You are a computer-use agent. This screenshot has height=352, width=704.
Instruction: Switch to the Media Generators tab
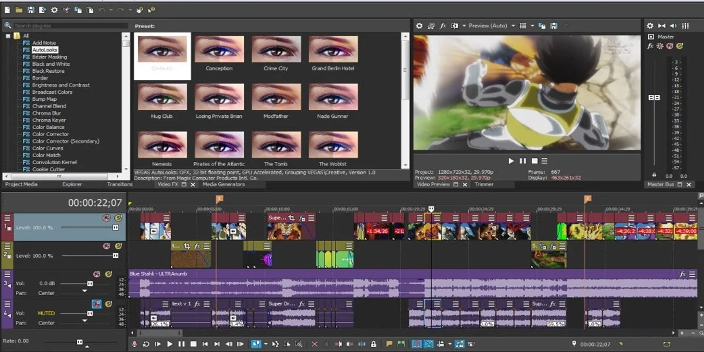point(224,184)
